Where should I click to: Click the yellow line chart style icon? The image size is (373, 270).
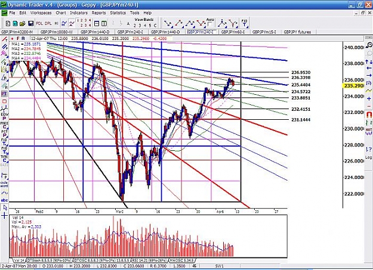pyautogui.click(x=369, y=91)
